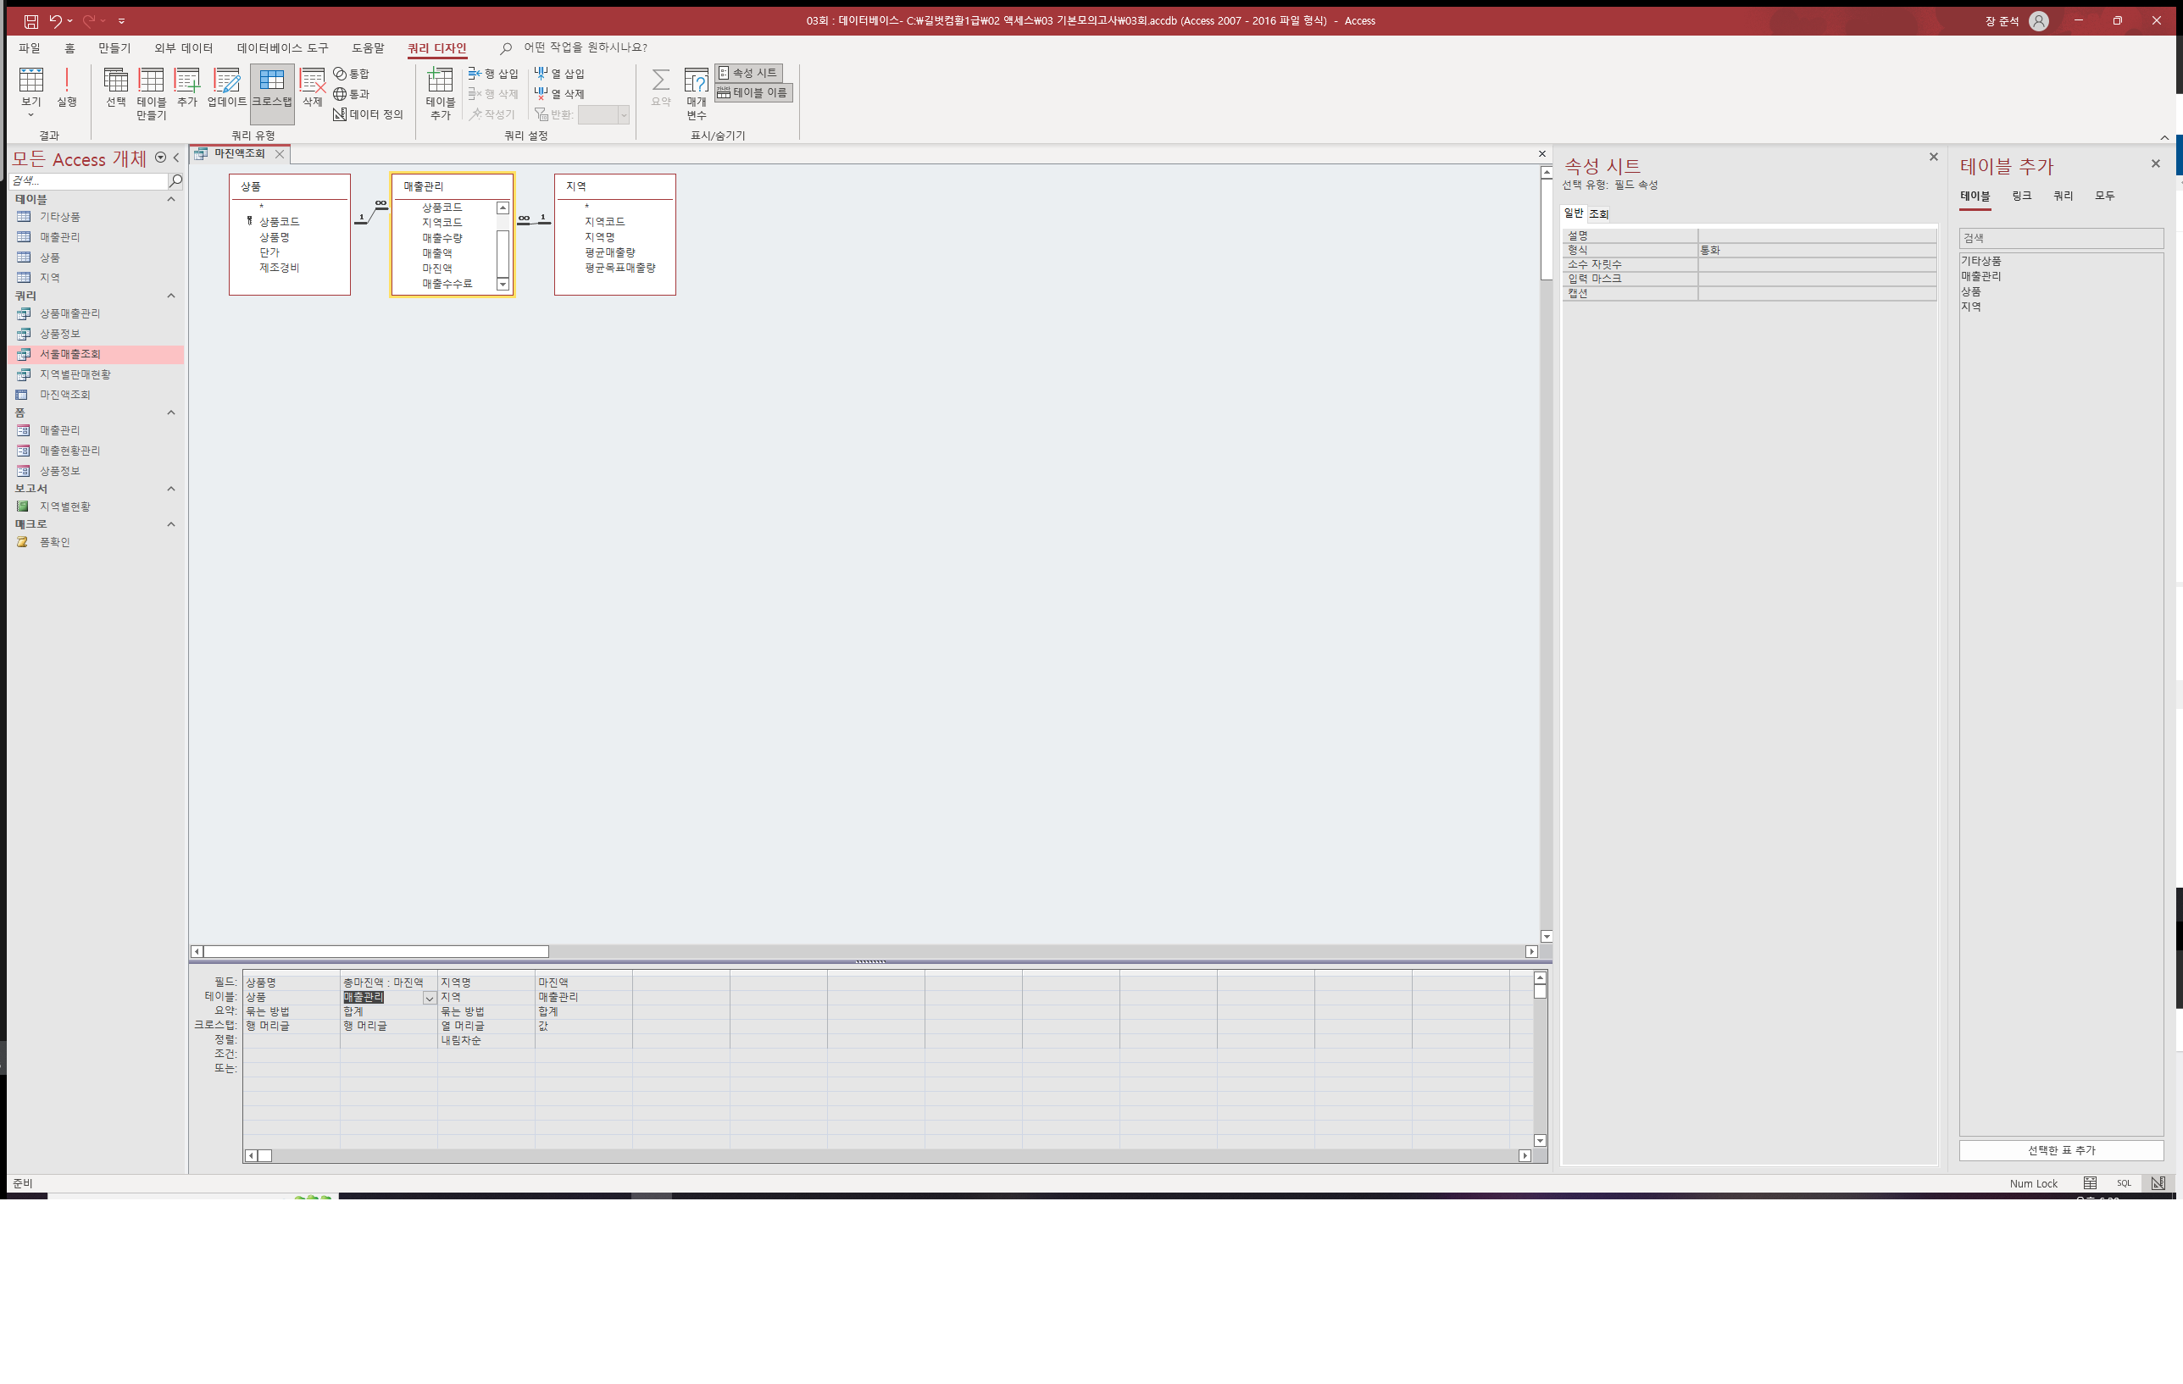Collapse the 쿼리 group in navigation pane
Screen dimensions: 2183x1384
pyautogui.click(x=170, y=296)
